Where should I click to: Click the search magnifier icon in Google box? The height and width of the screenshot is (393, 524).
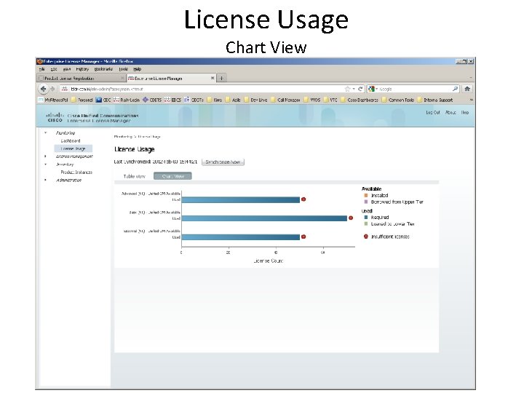[455, 89]
